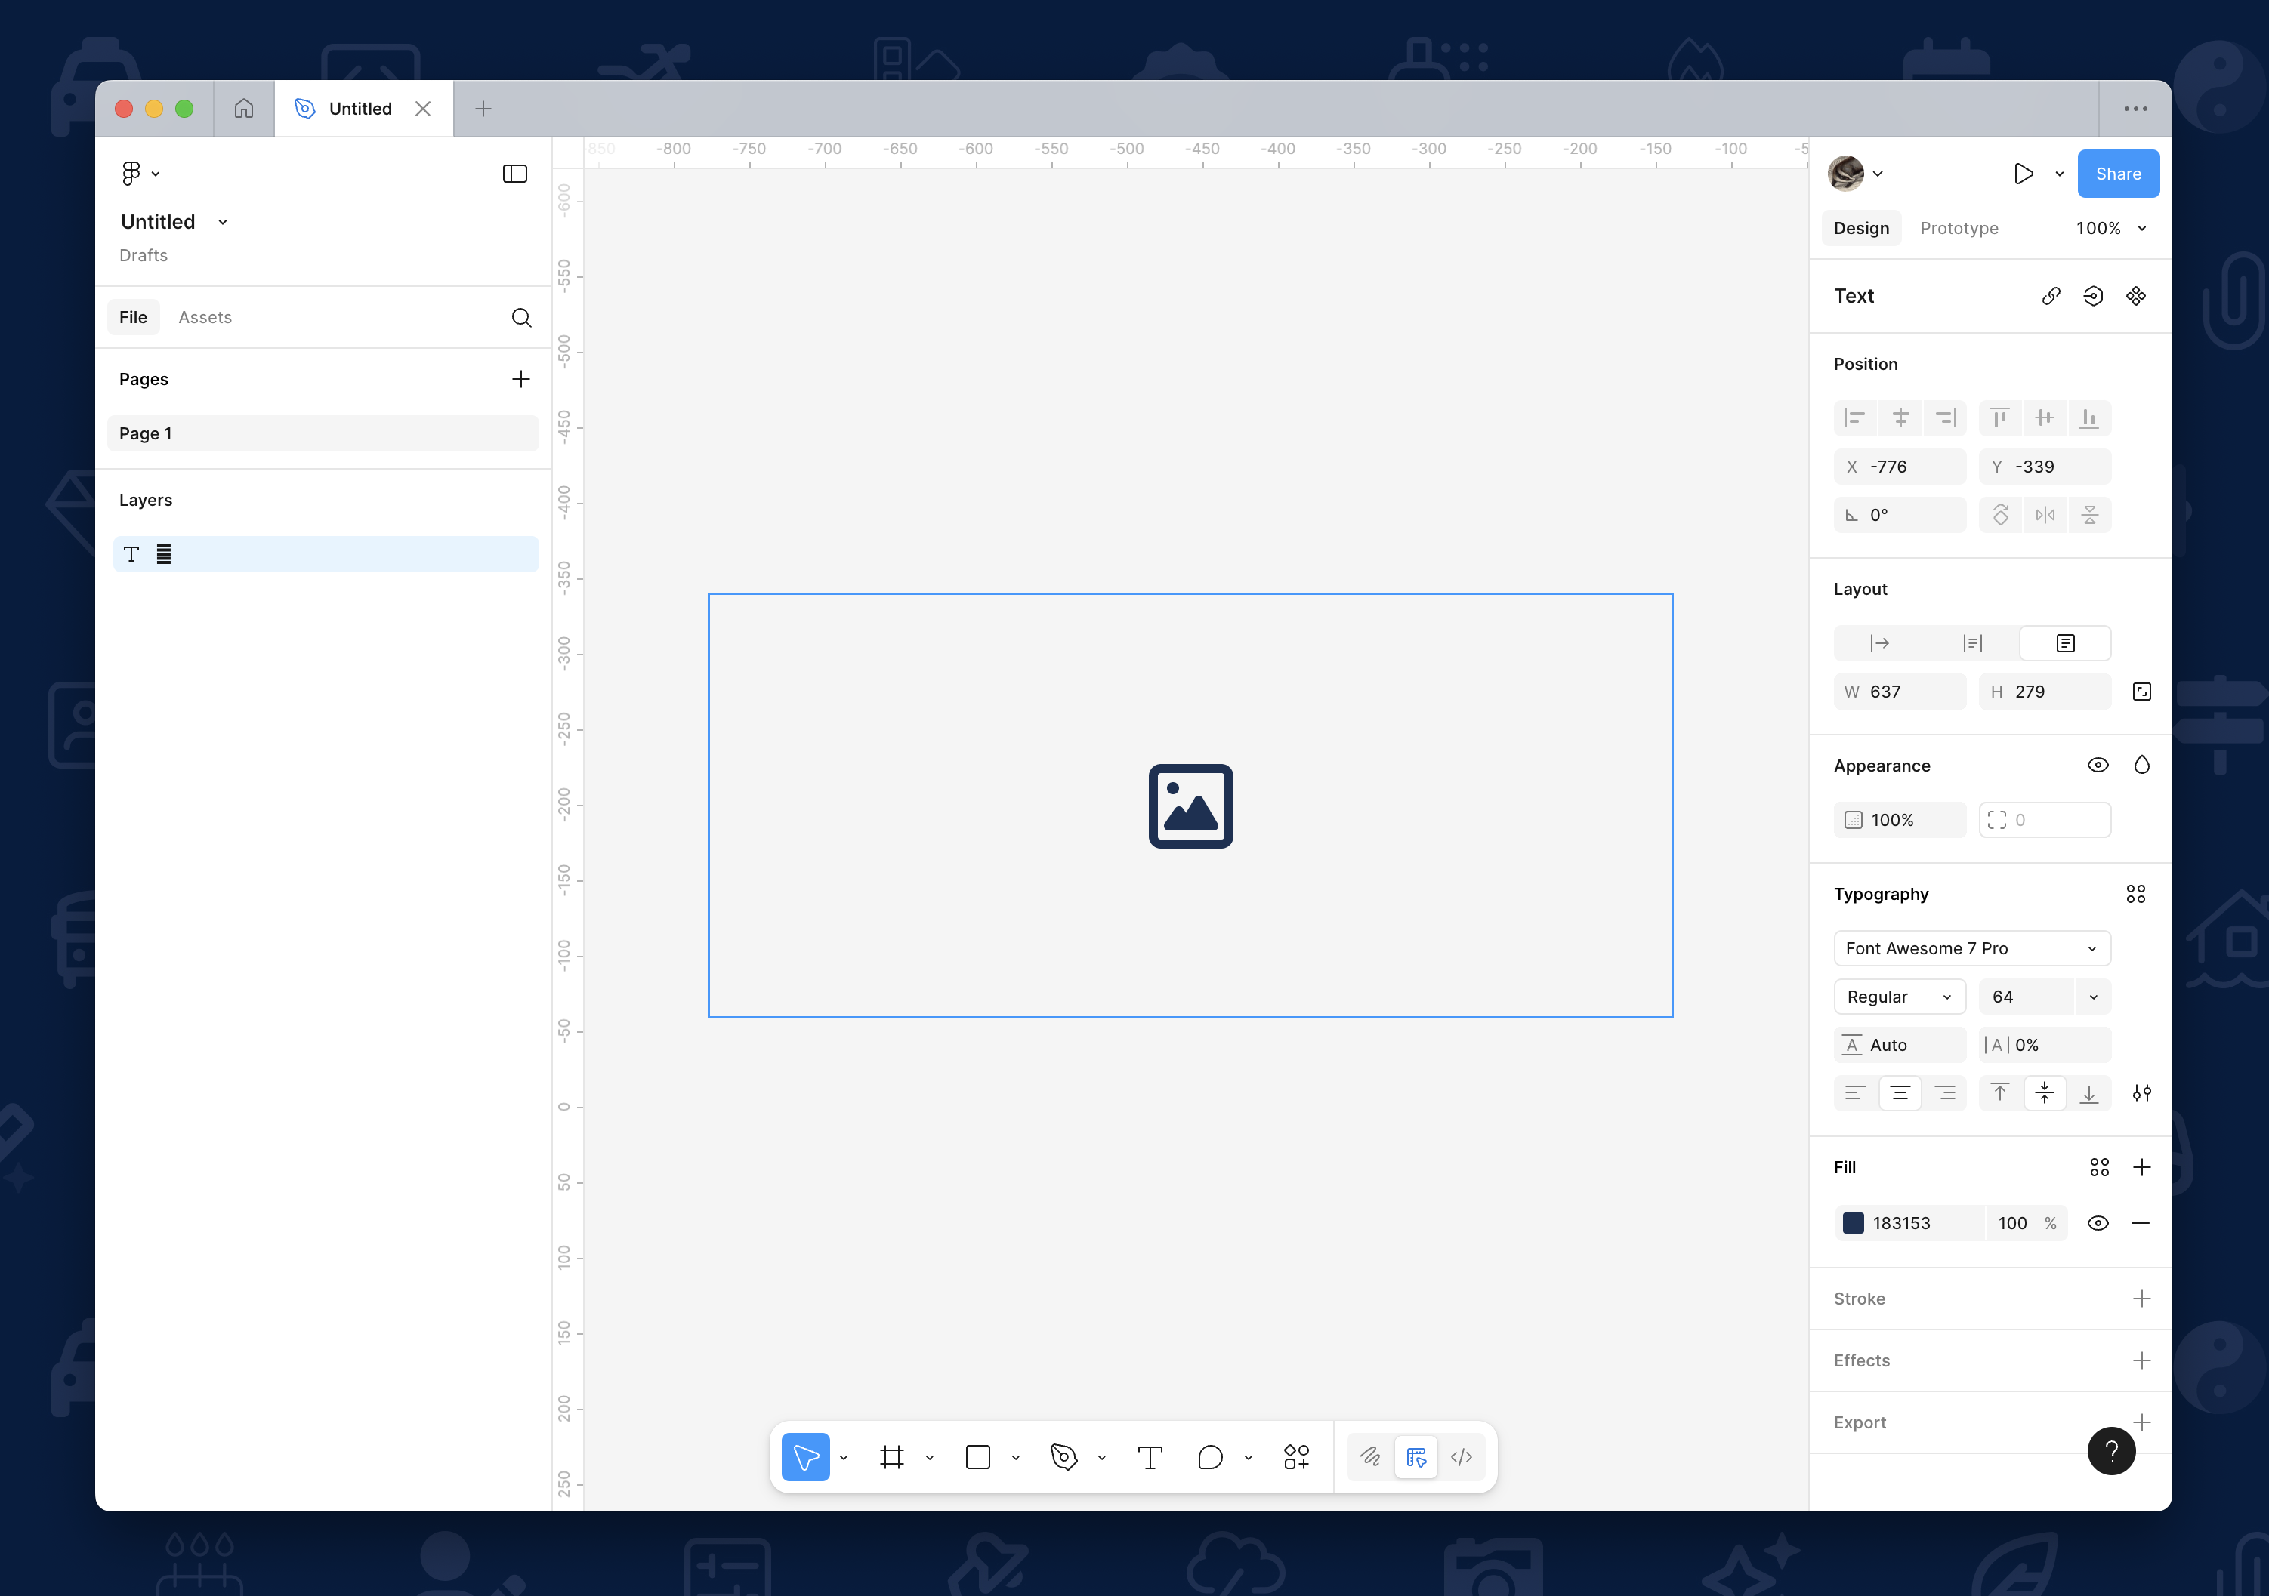Toggle the Appearance visibility eye
This screenshot has height=1596, width=2269.
click(x=2098, y=765)
